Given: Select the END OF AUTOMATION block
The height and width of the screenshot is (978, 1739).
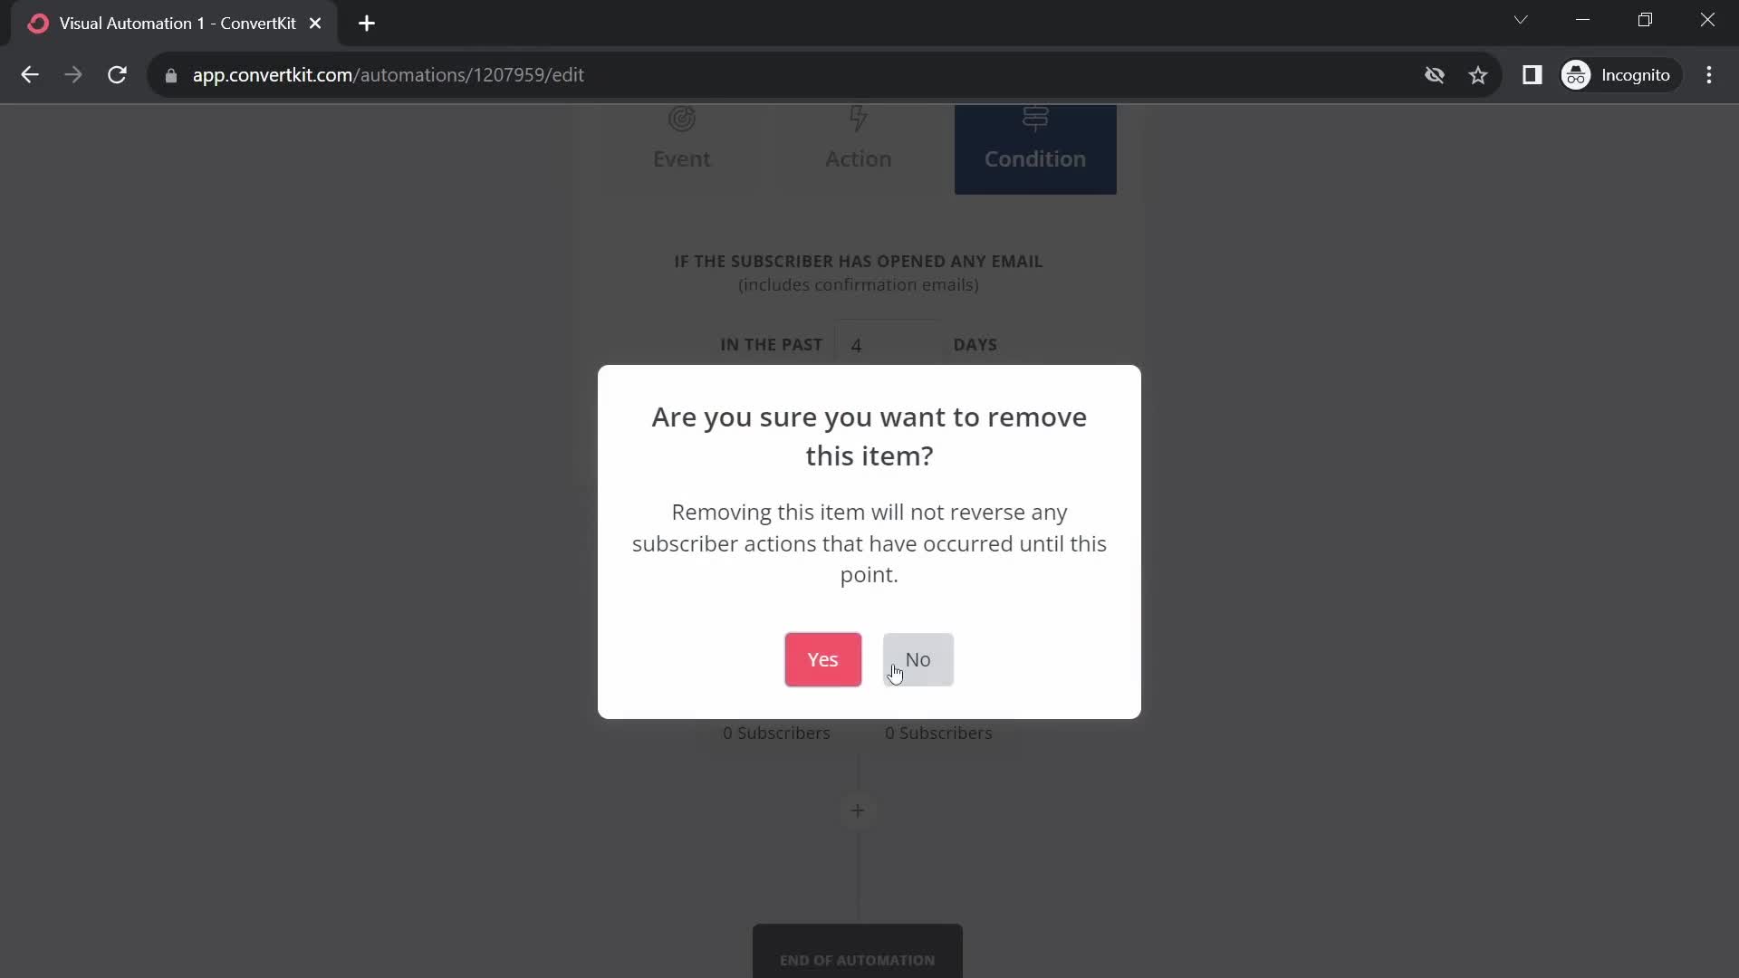Looking at the screenshot, I should coord(858,959).
